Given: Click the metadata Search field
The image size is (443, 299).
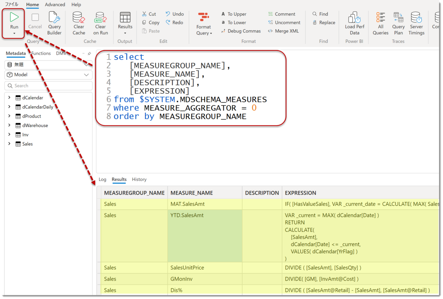Looking at the screenshot, I should tap(48, 86).
